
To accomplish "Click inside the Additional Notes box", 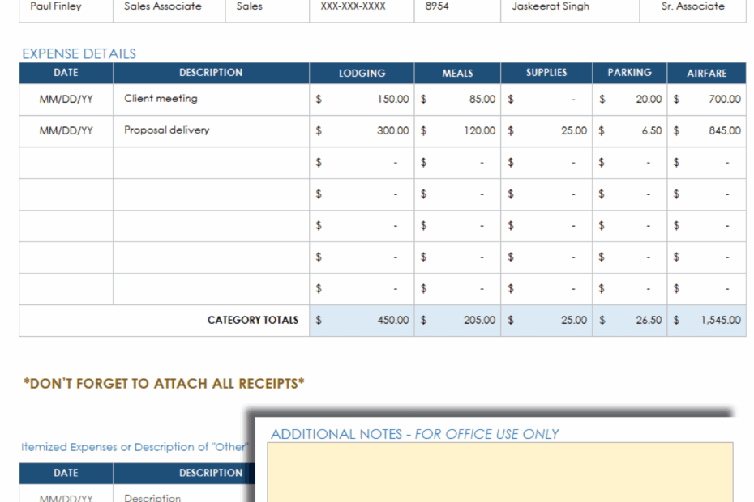I will tap(500, 472).
